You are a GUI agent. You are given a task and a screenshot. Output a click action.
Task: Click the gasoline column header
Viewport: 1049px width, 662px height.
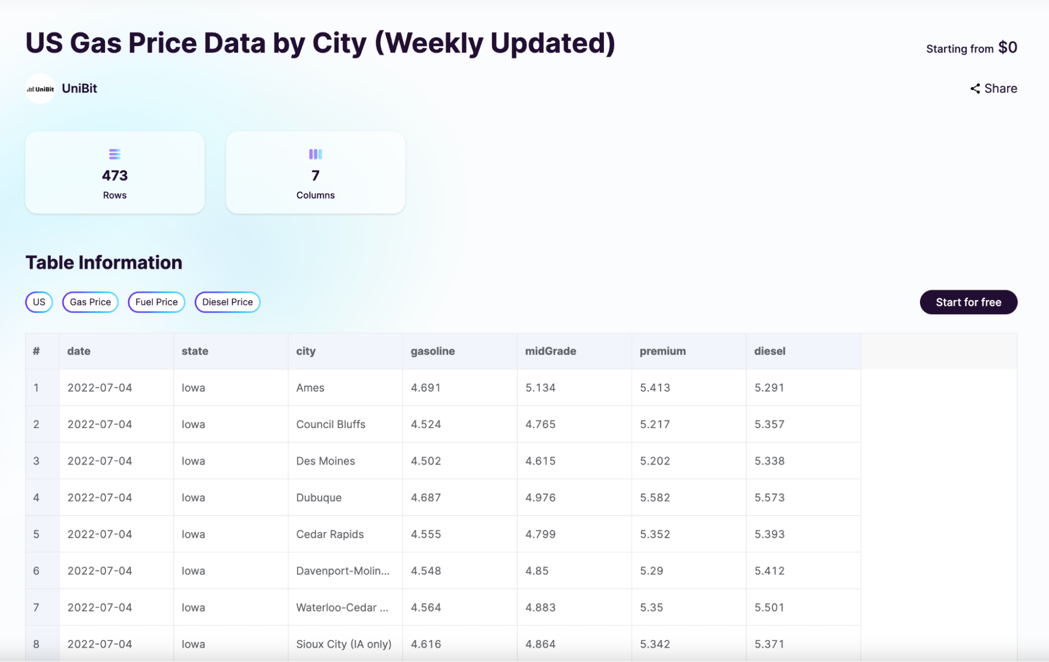tap(432, 351)
